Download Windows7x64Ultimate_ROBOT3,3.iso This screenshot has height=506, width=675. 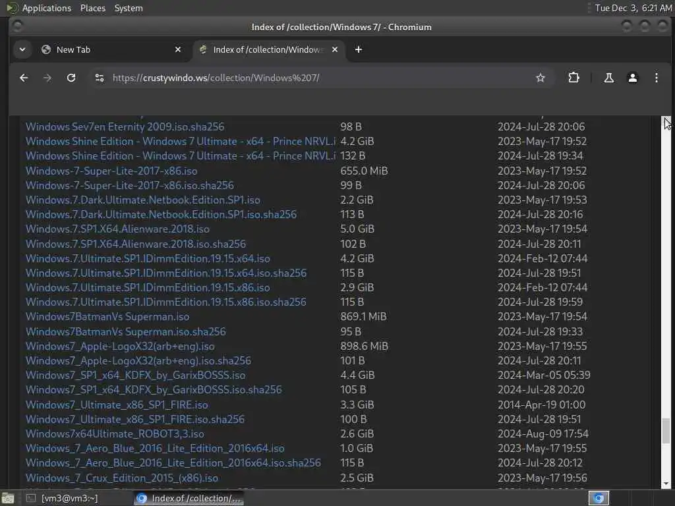[x=115, y=434]
